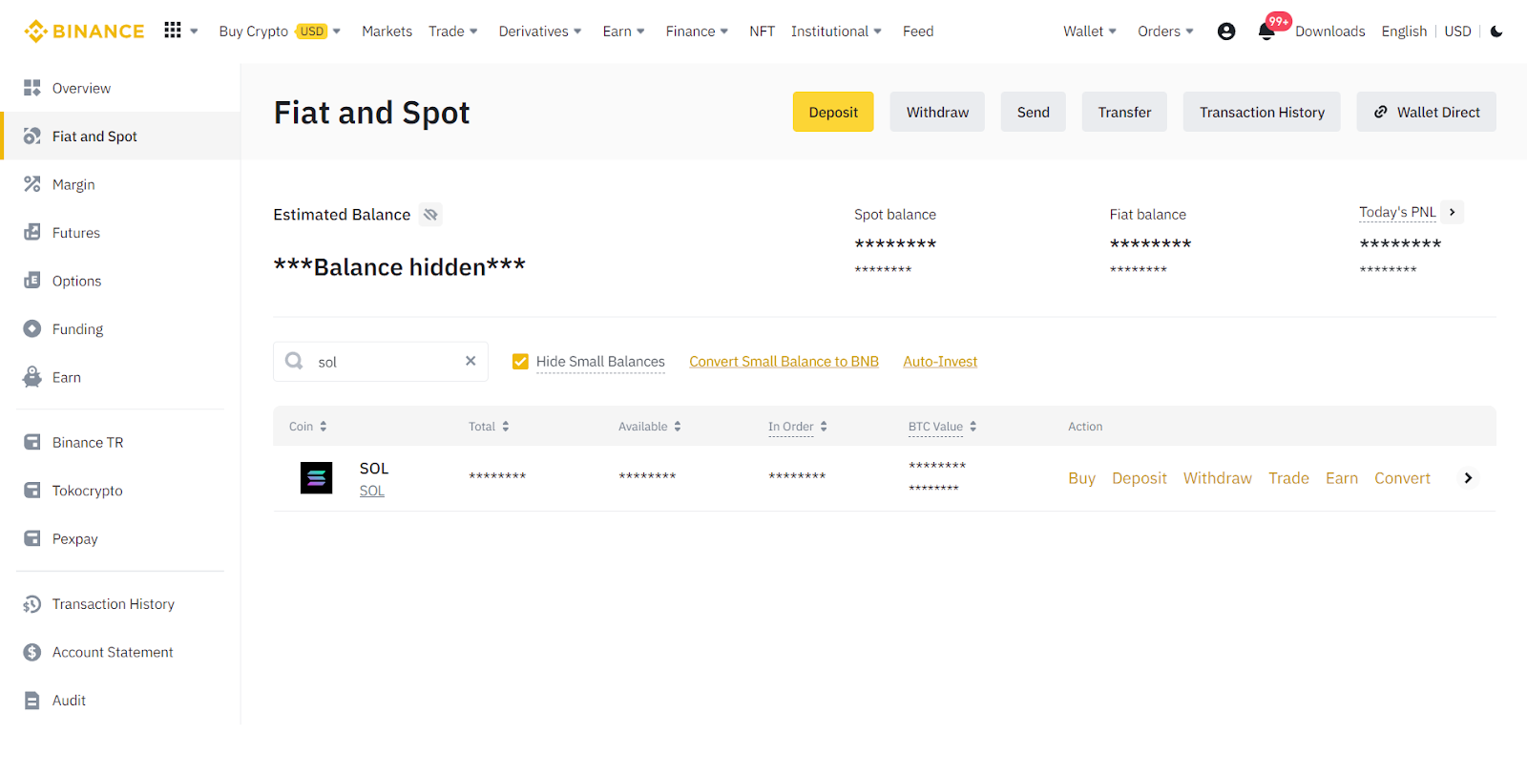Click the SOL coin logo

(317, 478)
